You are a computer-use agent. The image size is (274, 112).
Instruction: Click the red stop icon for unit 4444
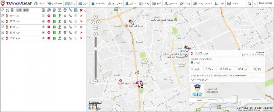[49, 27]
